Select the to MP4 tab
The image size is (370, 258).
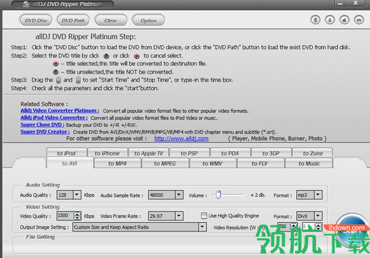click(x=117, y=163)
